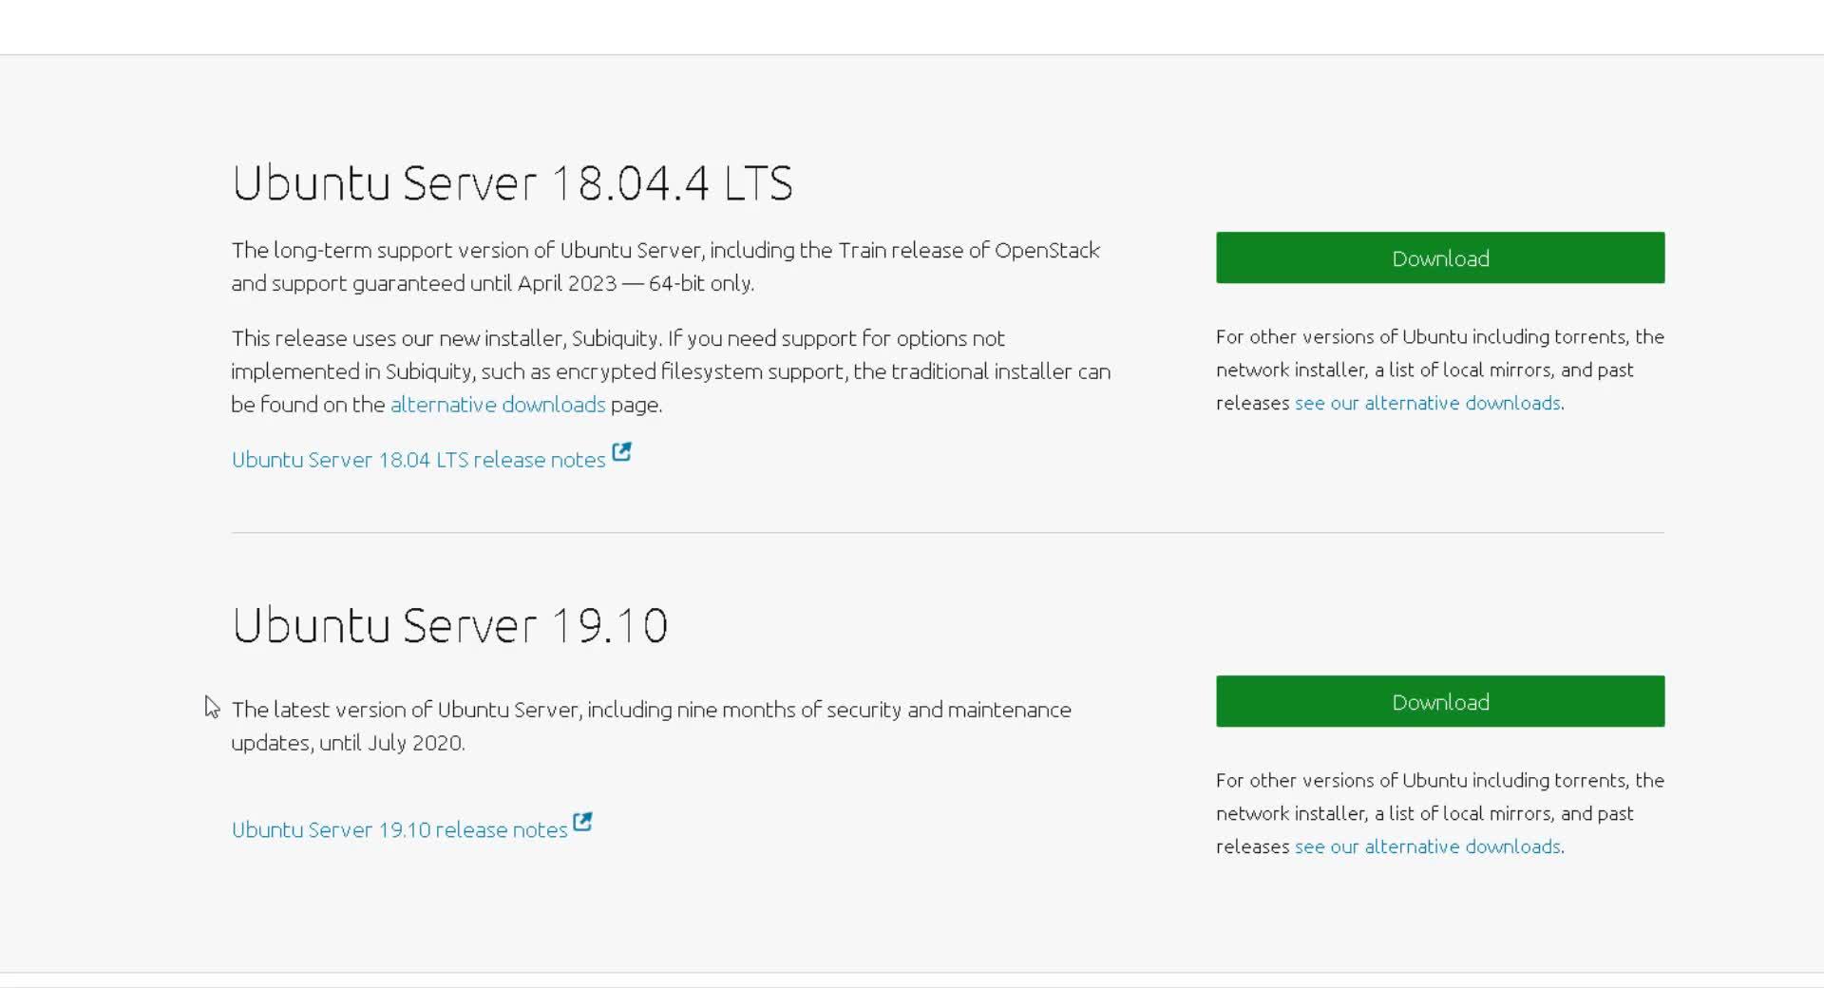Click the 'April 2023' support date text
The width and height of the screenshot is (1824, 988).
coord(566,284)
